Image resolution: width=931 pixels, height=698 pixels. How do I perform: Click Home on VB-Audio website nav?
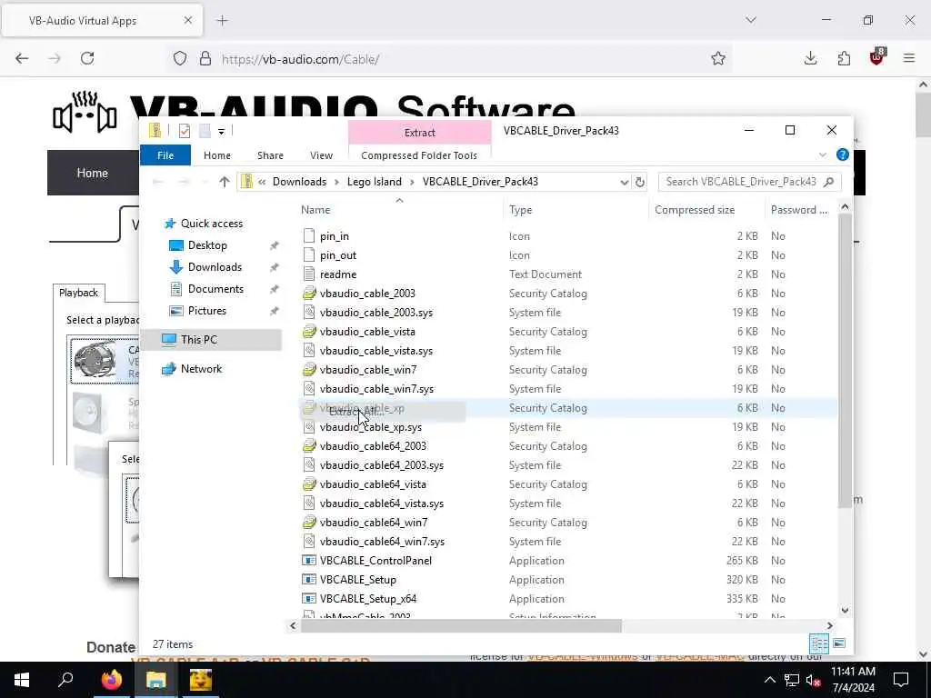tap(92, 173)
